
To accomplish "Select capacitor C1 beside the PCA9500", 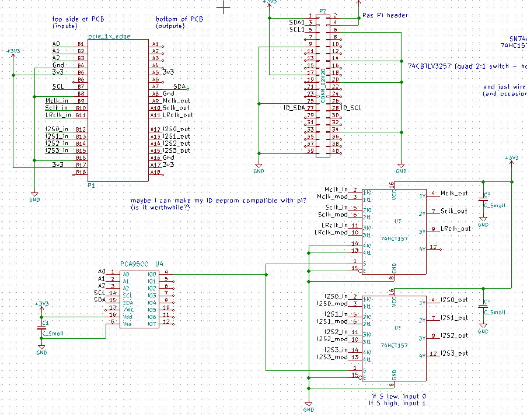I will pyautogui.click(x=41, y=328).
